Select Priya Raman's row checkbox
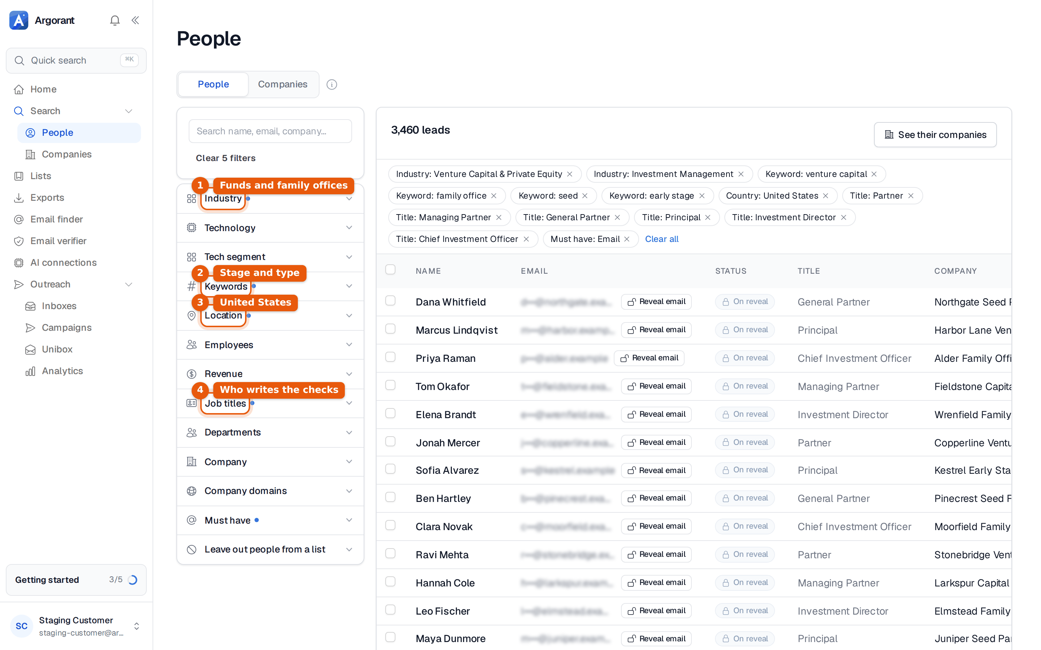Image resolution: width=1041 pixels, height=650 pixels. tap(390, 357)
